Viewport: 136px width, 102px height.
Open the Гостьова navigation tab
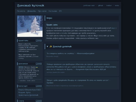[x=53, y=11]
